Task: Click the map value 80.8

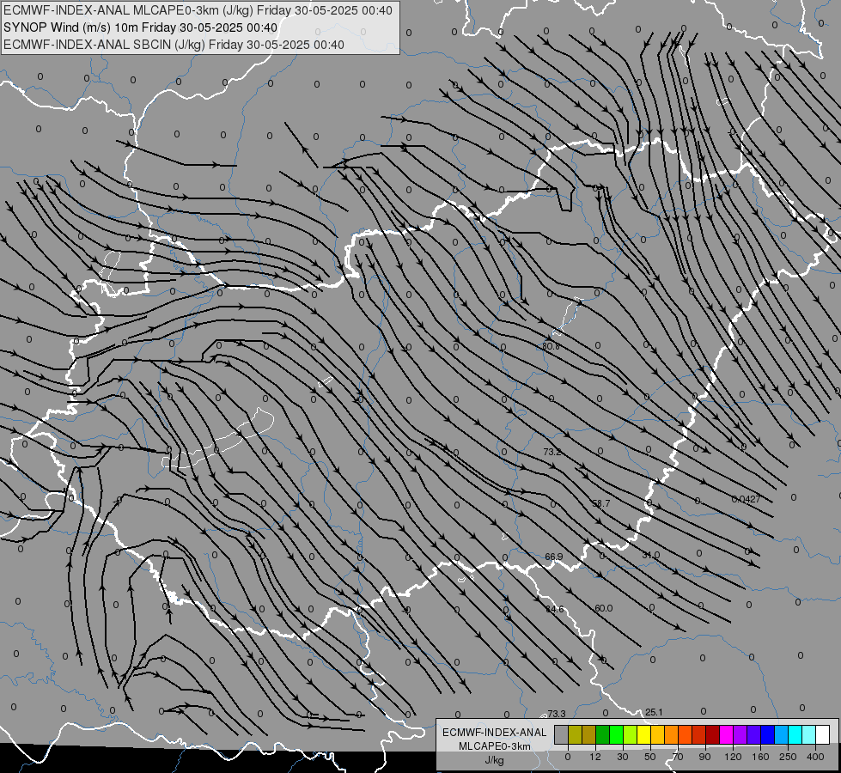Action: 551,346
